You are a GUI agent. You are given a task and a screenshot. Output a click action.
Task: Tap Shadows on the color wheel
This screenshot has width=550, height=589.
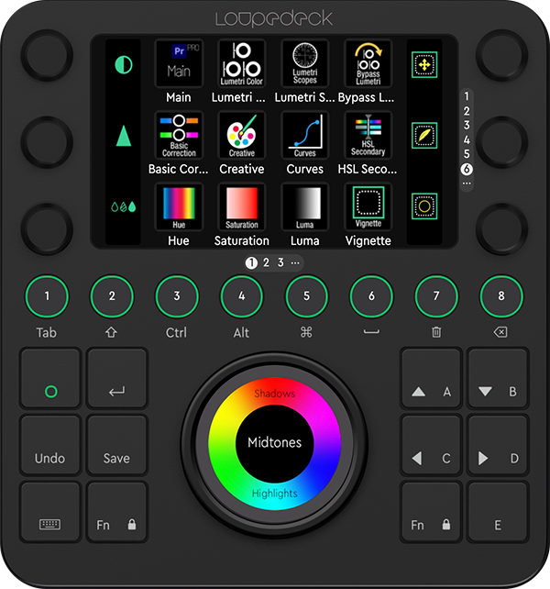[274, 394]
